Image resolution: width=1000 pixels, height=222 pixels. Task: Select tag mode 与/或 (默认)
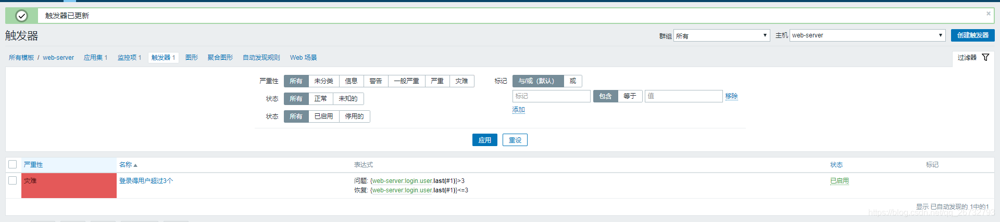point(538,81)
